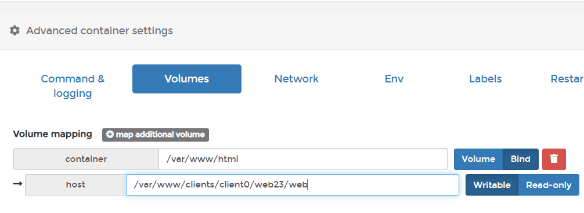The height and width of the screenshot is (213, 584).
Task: Click the Volume mapping heading text
Action: pos(52,134)
